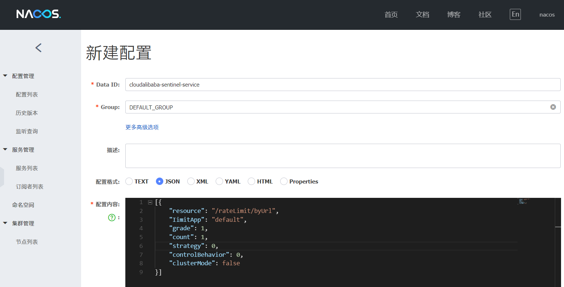Focus the 描述 text area
Viewport: 564px width, 287px height.
tap(343, 156)
